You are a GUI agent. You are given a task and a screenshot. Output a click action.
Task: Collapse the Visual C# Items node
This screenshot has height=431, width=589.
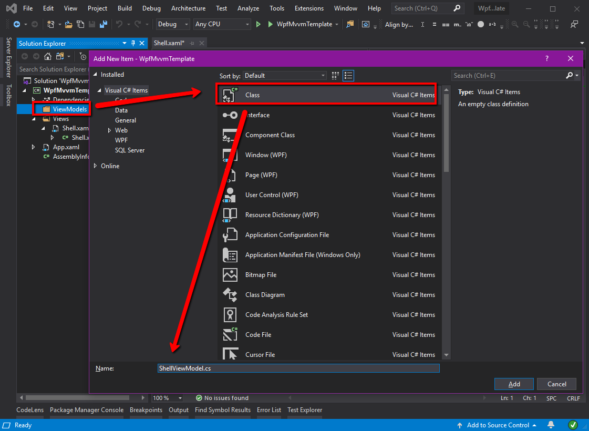99,90
